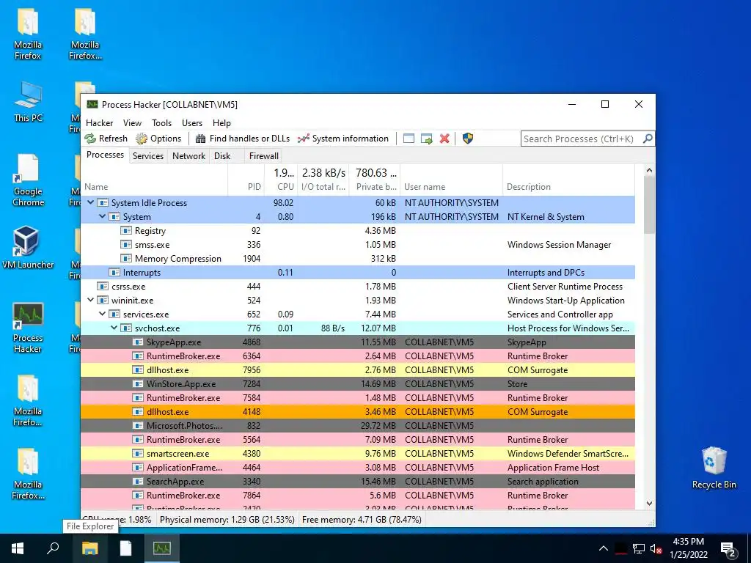Screen dimensions: 751x563
Task: Collapse the services.exe tree node
Action: coord(102,314)
